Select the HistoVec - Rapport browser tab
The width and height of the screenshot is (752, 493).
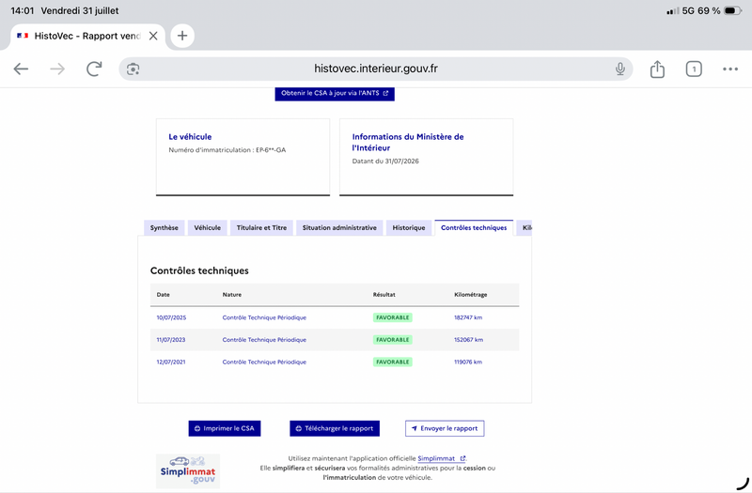coord(87,36)
